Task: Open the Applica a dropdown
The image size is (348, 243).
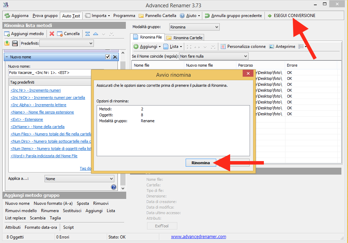Action: [x=79, y=179]
